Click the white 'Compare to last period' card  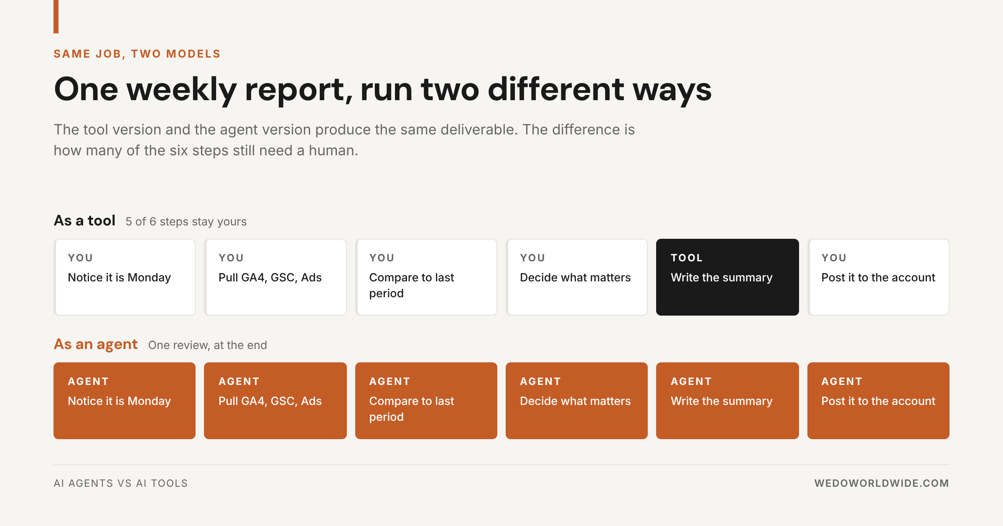click(x=426, y=277)
